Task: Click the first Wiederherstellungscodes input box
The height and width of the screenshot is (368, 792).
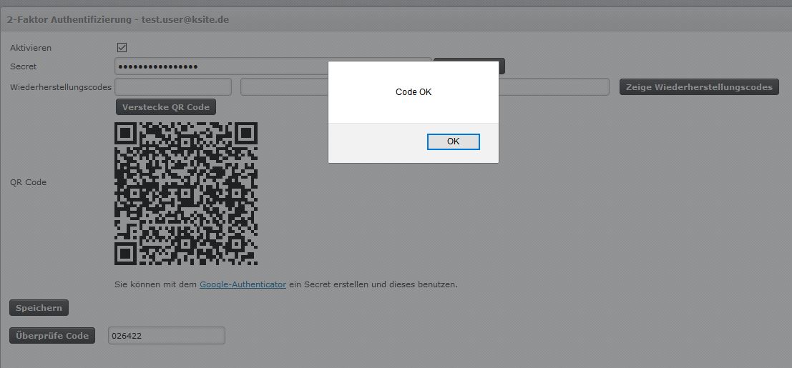Action: 173,87
